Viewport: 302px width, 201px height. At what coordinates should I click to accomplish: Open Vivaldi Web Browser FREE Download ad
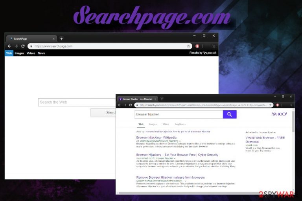click(x=265, y=140)
